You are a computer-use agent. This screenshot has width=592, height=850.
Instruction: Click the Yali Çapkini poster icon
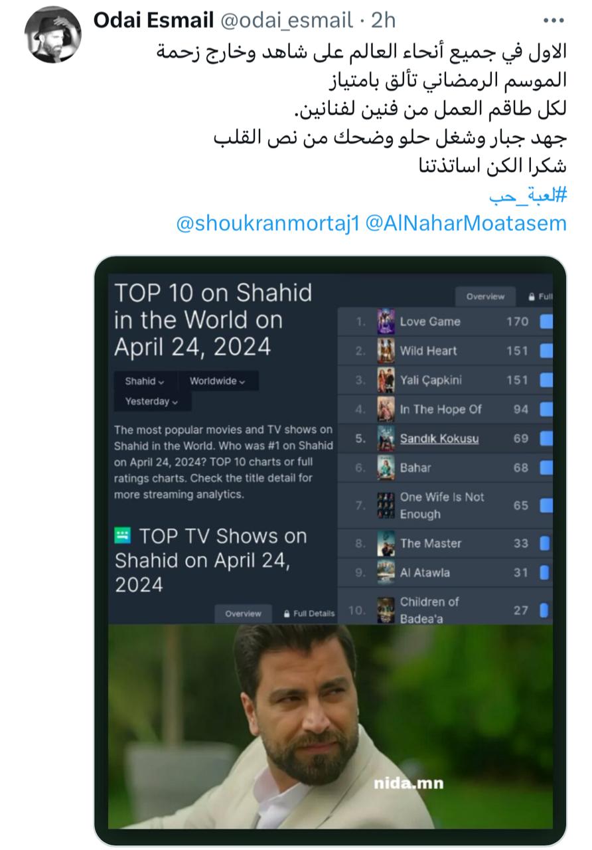tap(386, 381)
